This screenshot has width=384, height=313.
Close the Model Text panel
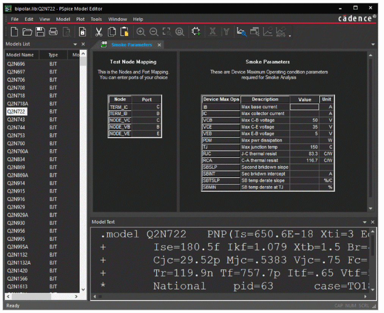(373, 222)
